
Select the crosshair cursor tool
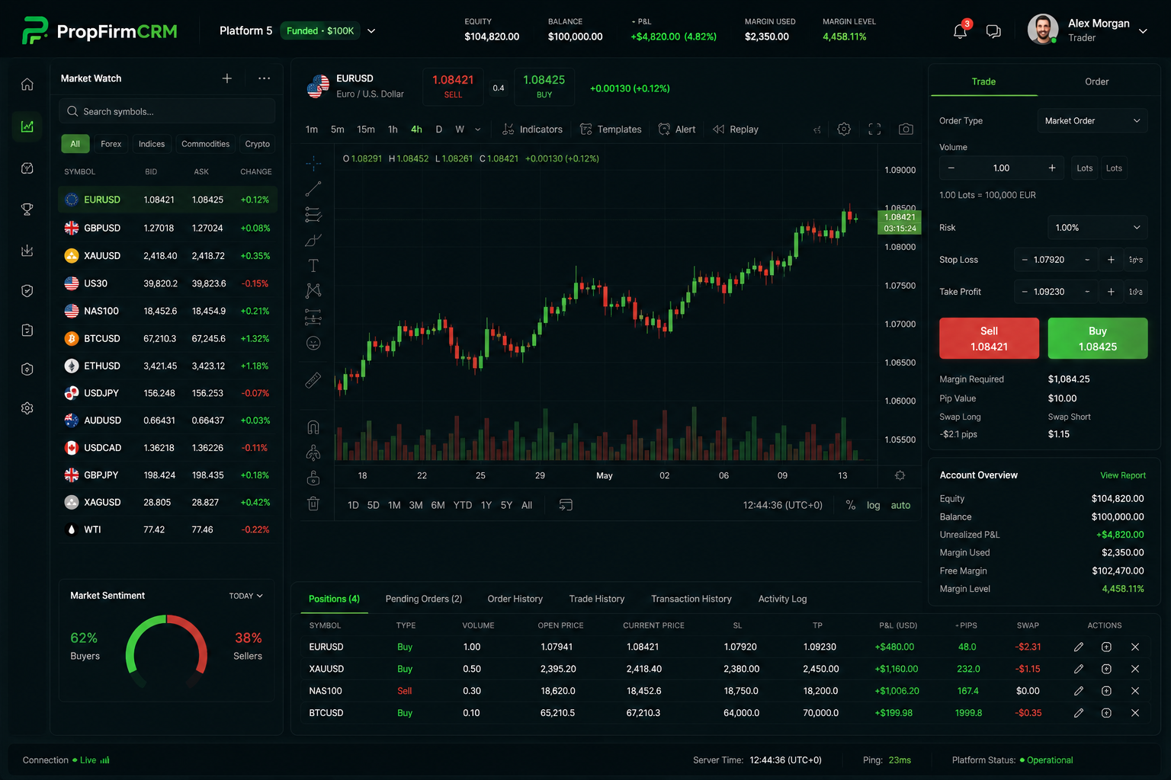[313, 163]
